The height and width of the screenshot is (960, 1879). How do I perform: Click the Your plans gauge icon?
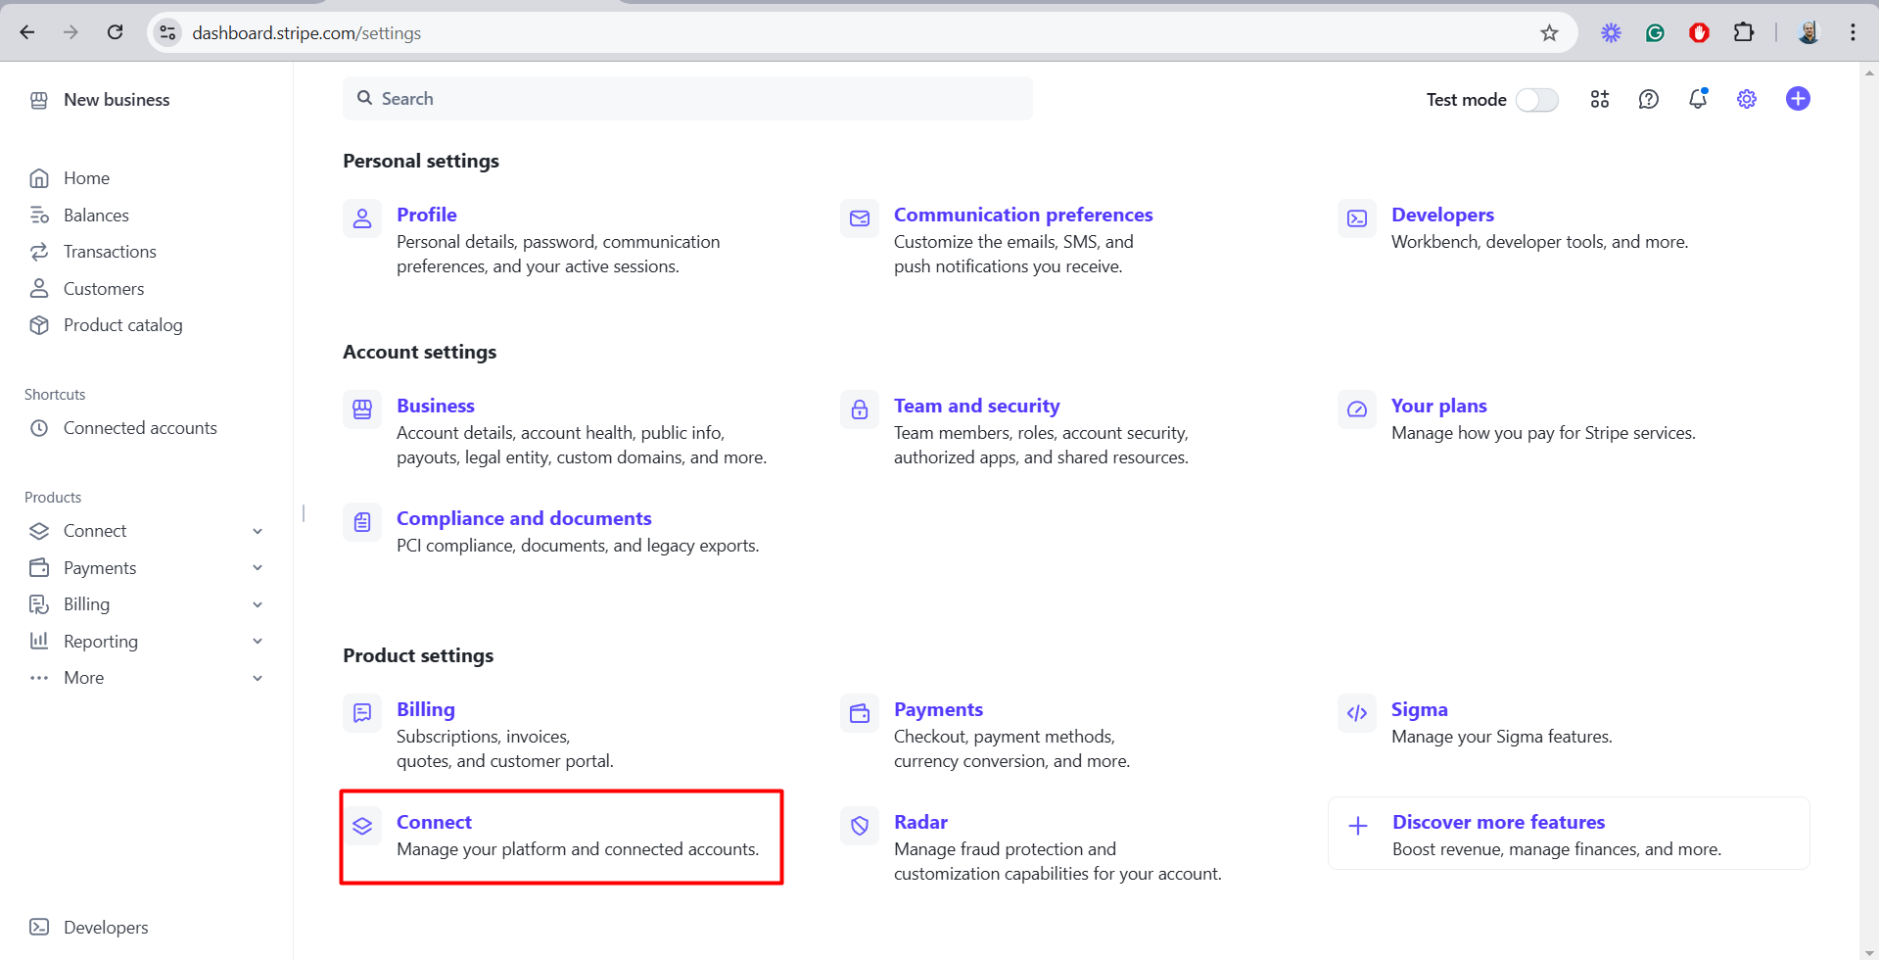coord(1357,409)
